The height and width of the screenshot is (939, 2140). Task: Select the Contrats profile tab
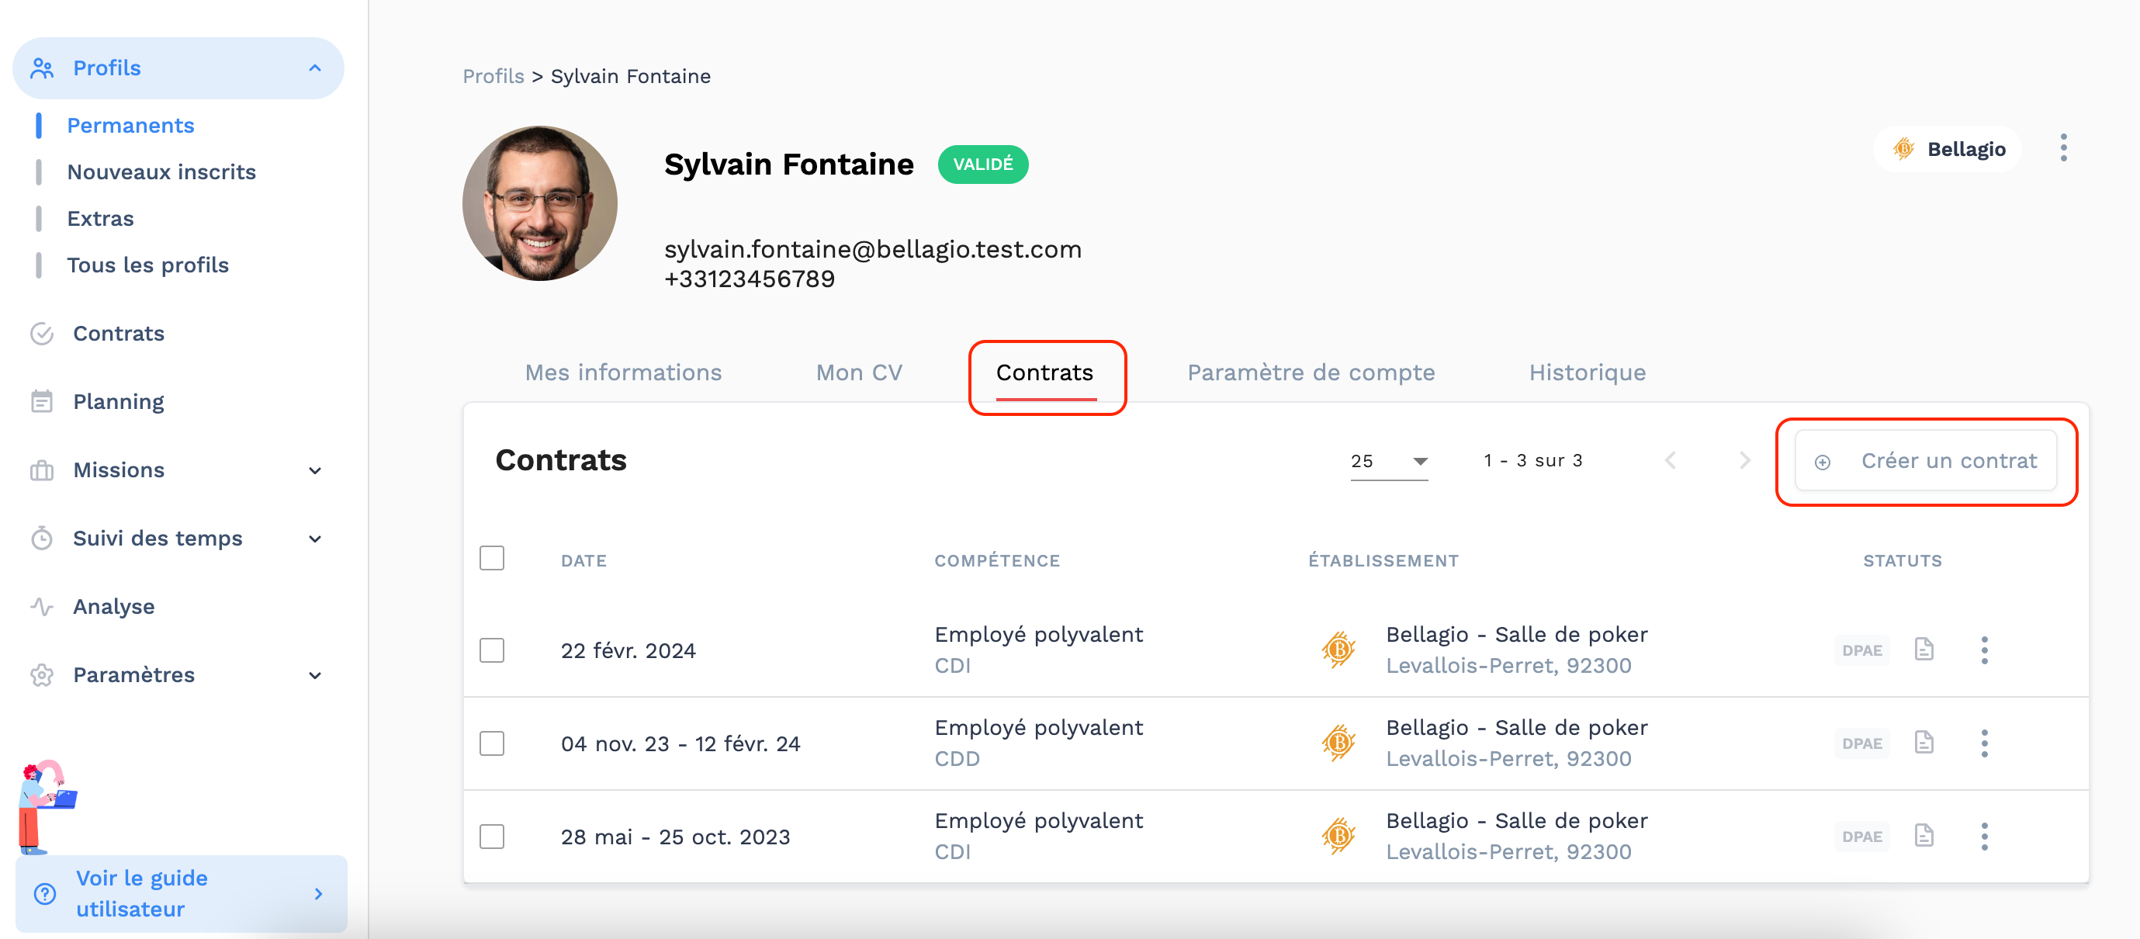[1045, 372]
